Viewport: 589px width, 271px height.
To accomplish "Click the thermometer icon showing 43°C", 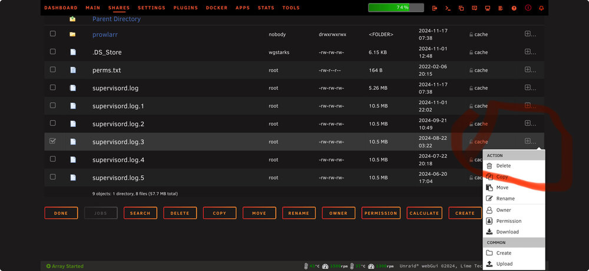I will pos(306,266).
